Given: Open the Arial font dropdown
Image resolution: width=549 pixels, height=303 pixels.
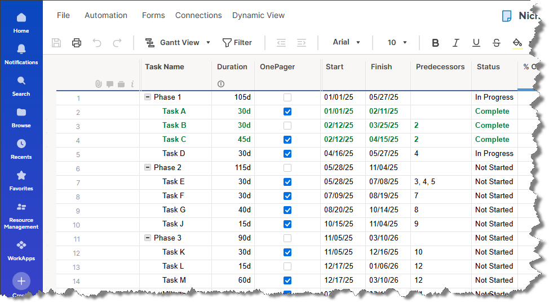Looking at the screenshot, I should [x=346, y=43].
